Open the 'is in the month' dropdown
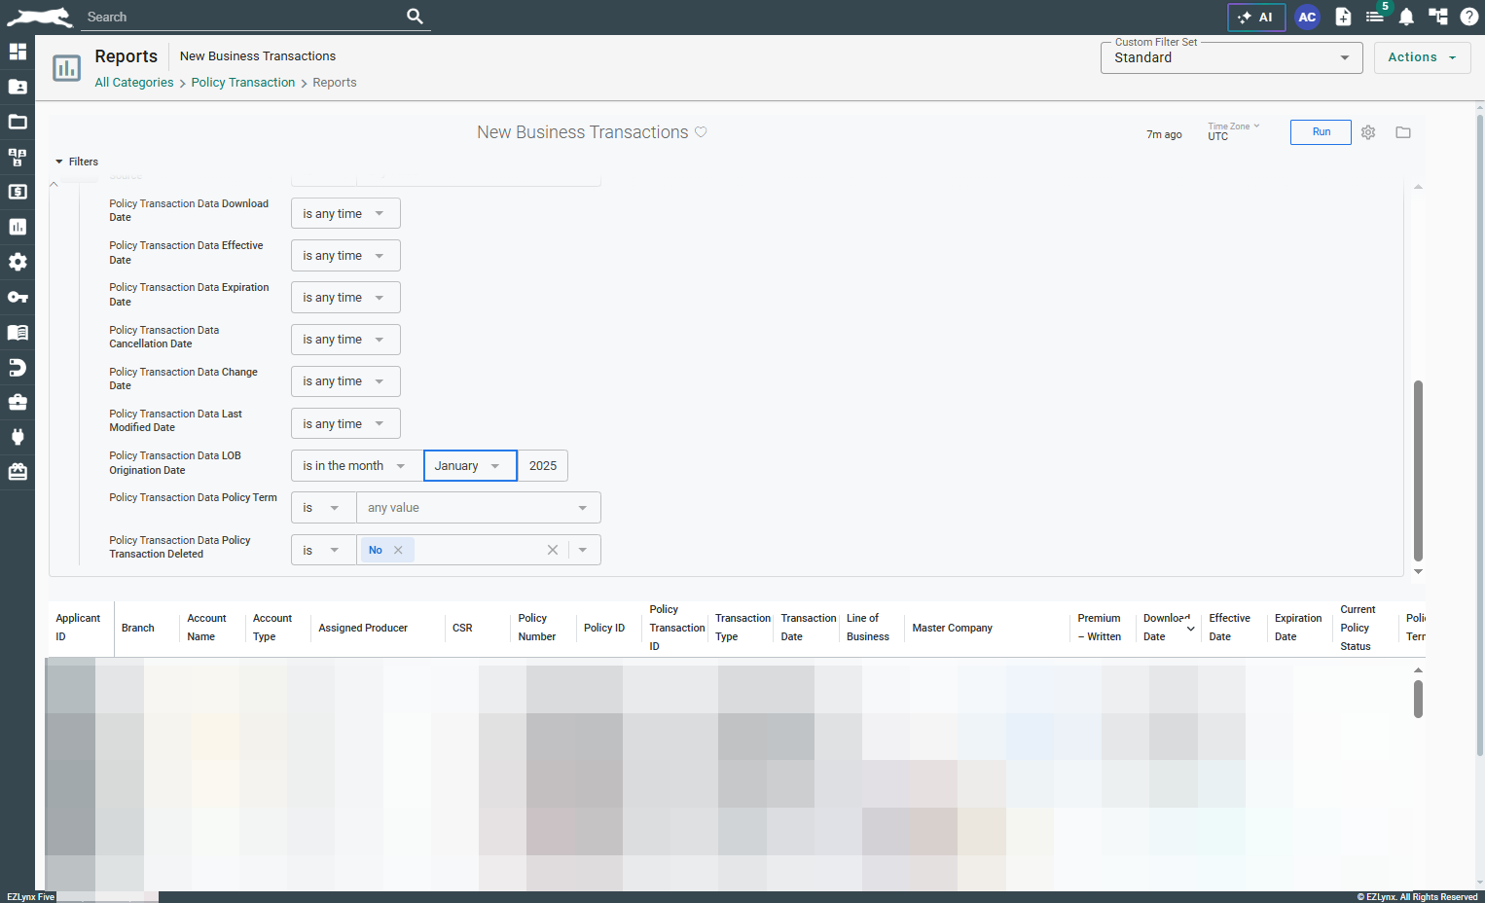 coord(356,466)
